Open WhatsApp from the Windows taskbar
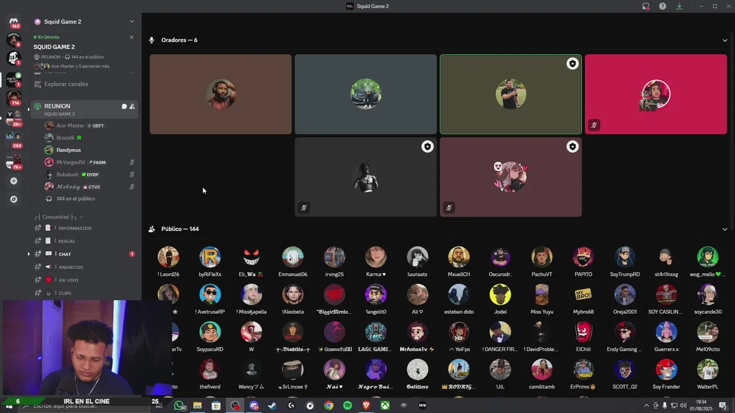Screen dimensions: 735x413 [x=179, y=406]
